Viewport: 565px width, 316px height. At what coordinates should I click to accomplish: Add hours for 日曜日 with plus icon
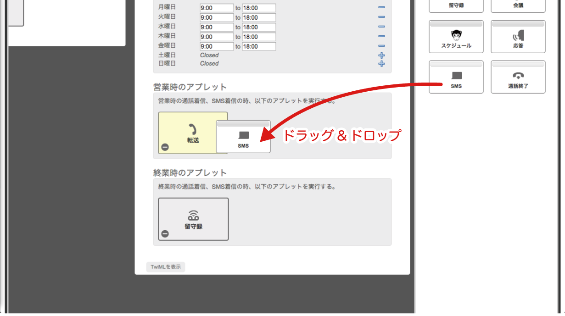[381, 64]
